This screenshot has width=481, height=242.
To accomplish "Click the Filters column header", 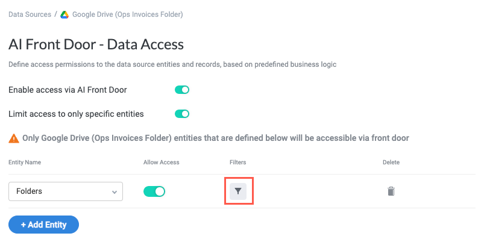I will (x=237, y=163).
